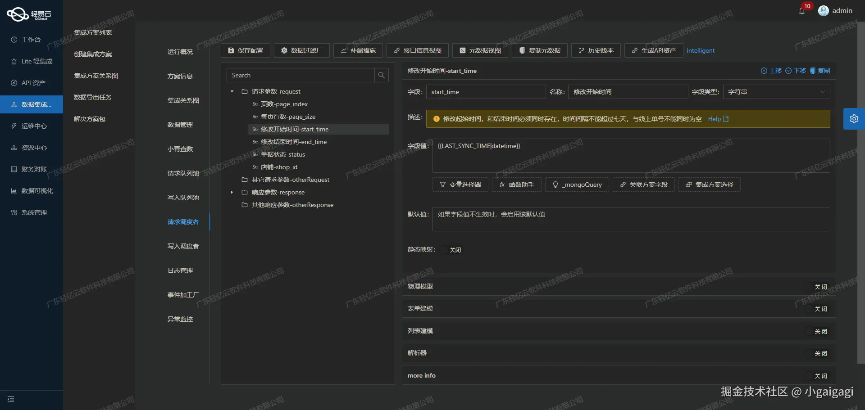The height and width of the screenshot is (410, 865).
Task: Click the 保存配置 button
Action: click(x=246, y=50)
